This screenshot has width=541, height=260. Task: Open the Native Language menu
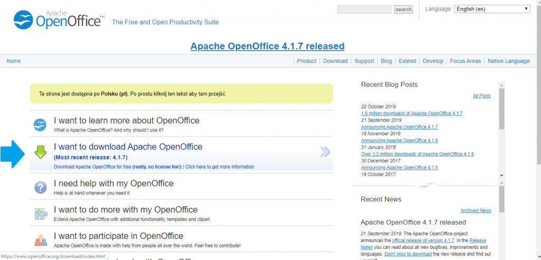tap(509, 61)
